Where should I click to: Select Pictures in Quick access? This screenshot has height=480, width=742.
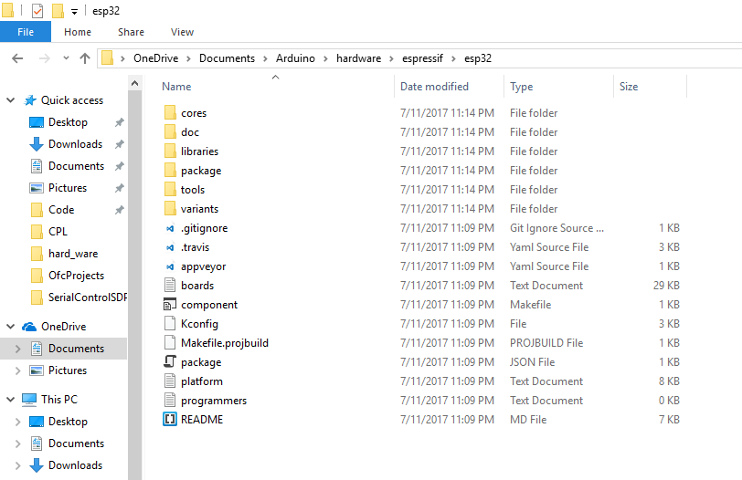point(68,188)
